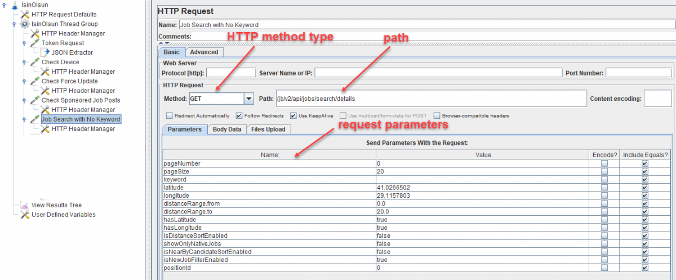Select the distanceRange.from name cell

pyautogui.click(x=269, y=203)
